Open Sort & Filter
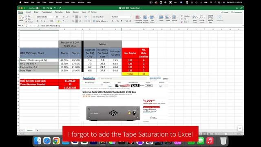 195,19
